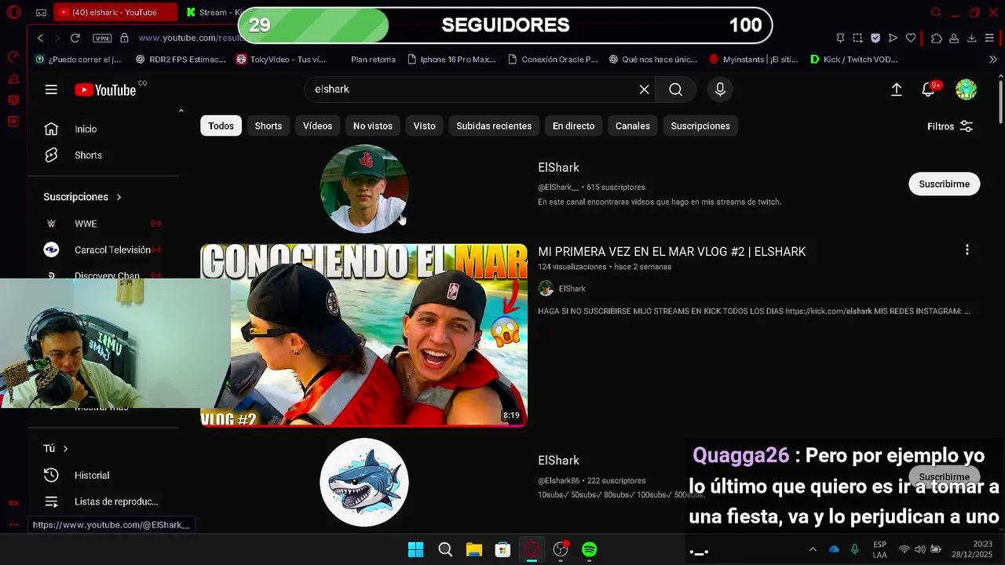1005x565 pixels.
Task: Open Opera easy setup sliders icon
Action: [x=991, y=38]
